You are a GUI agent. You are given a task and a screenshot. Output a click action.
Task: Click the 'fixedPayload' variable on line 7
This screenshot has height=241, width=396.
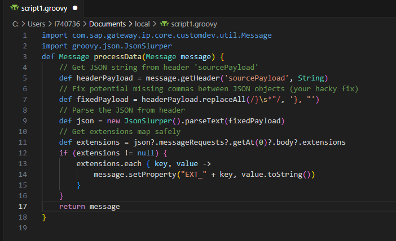(103, 100)
